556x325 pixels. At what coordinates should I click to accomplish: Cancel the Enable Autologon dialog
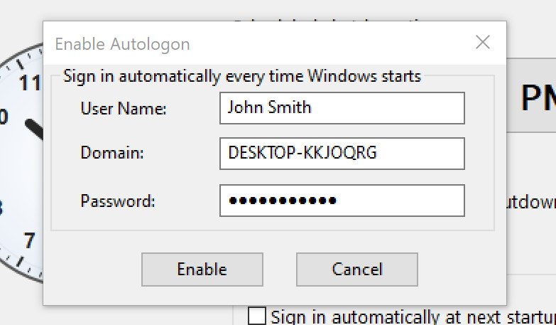coord(357,270)
